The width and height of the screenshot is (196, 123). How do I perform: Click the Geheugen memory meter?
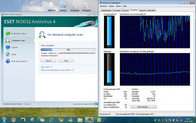109,69
